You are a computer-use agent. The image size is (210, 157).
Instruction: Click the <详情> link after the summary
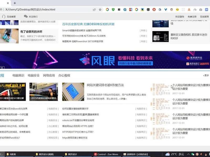(x=123, y=99)
